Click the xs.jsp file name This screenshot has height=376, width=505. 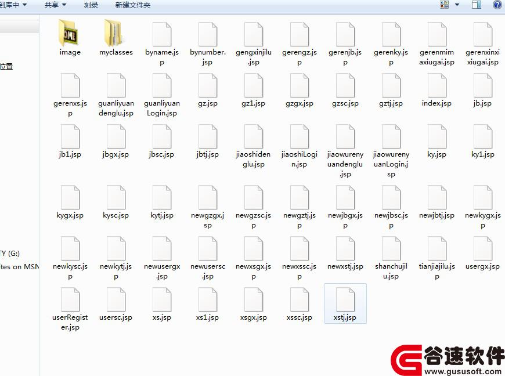coord(162,318)
